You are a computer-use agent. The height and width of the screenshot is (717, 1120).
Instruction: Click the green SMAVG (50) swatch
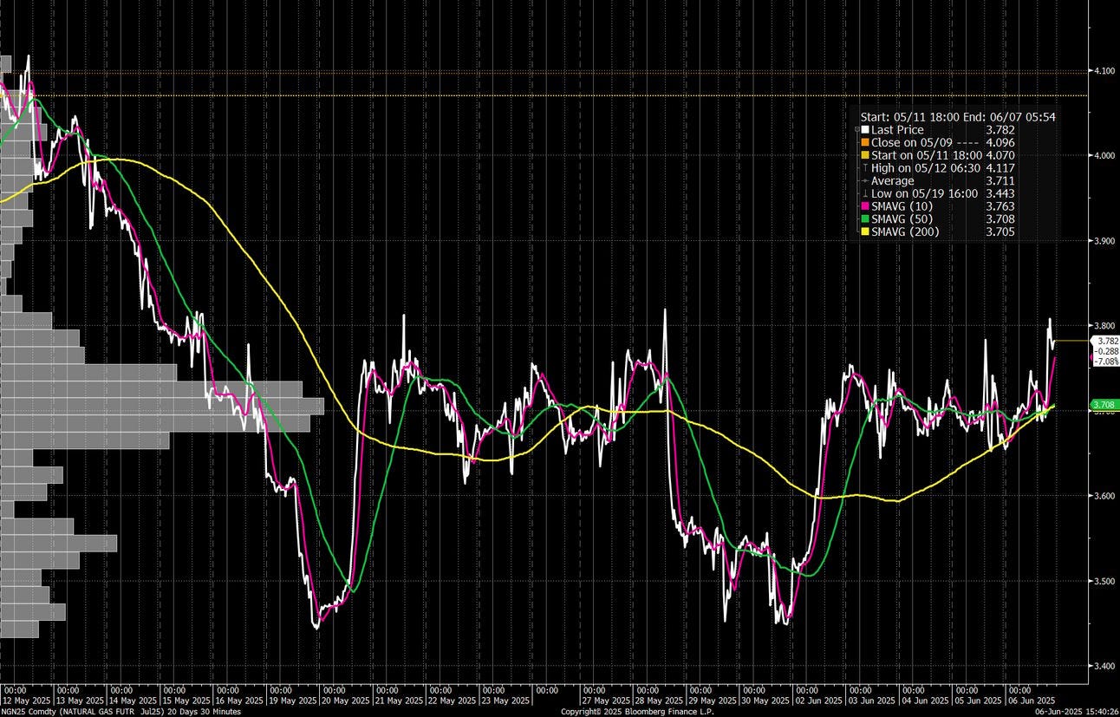(864, 219)
